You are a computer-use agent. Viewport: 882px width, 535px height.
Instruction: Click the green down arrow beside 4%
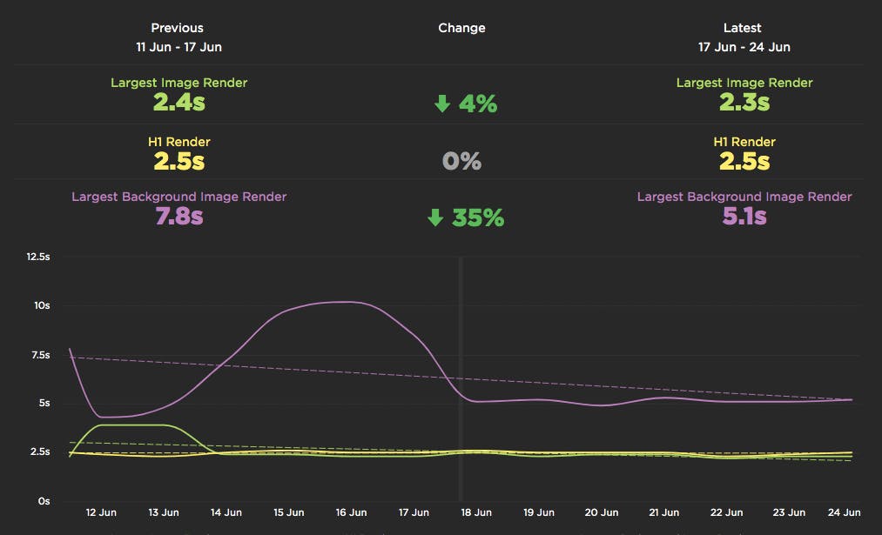coord(442,104)
